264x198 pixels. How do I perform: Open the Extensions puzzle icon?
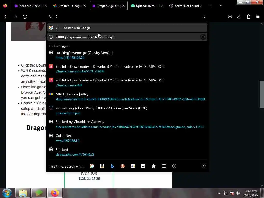tap(249, 16)
